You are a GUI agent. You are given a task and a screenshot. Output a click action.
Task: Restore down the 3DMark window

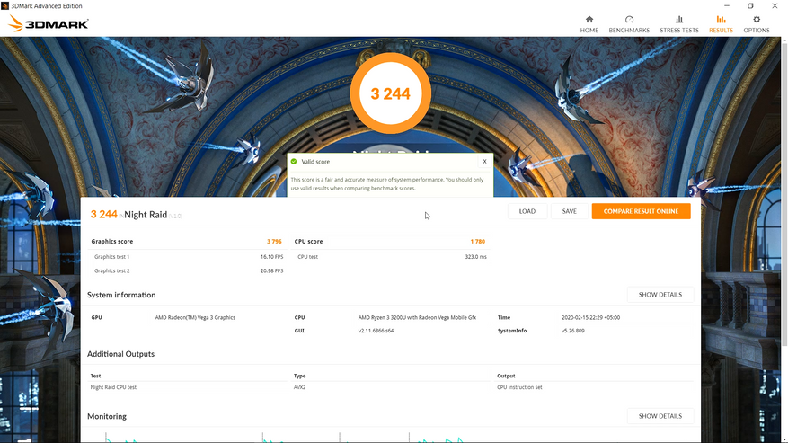point(750,5)
